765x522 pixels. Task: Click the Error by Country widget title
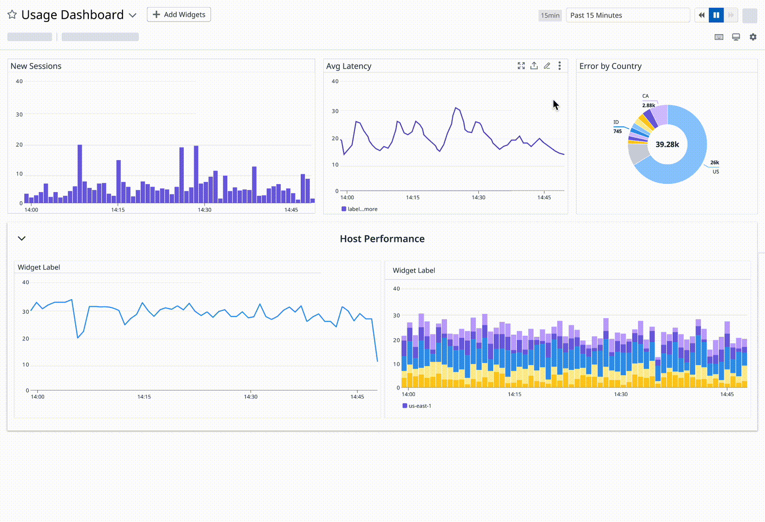pos(610,66)
